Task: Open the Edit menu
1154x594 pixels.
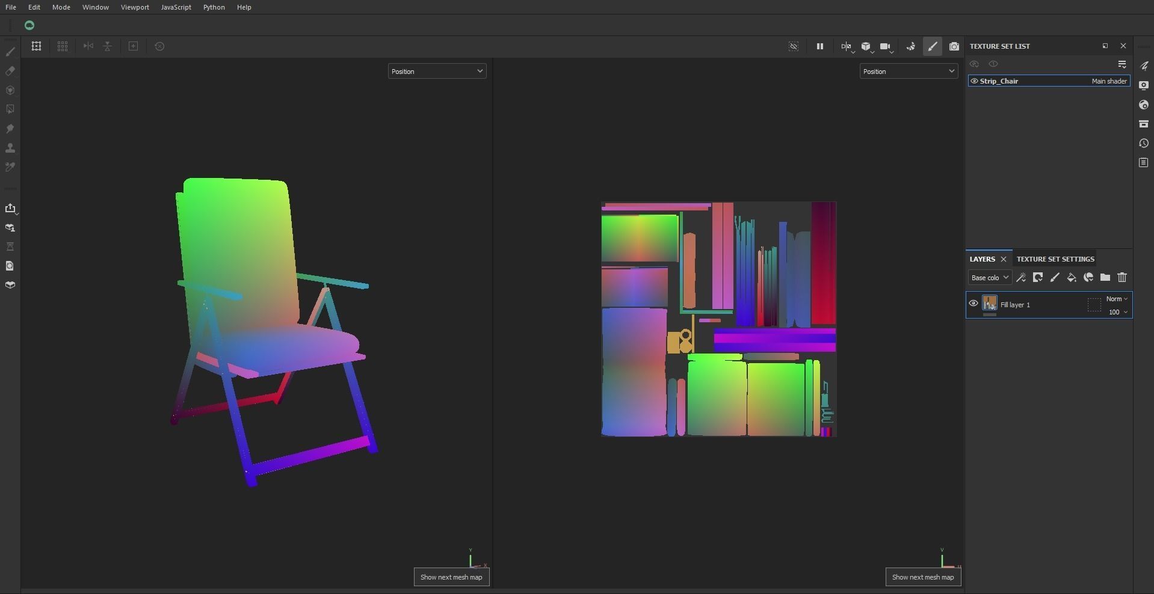Action: [34, 7]
